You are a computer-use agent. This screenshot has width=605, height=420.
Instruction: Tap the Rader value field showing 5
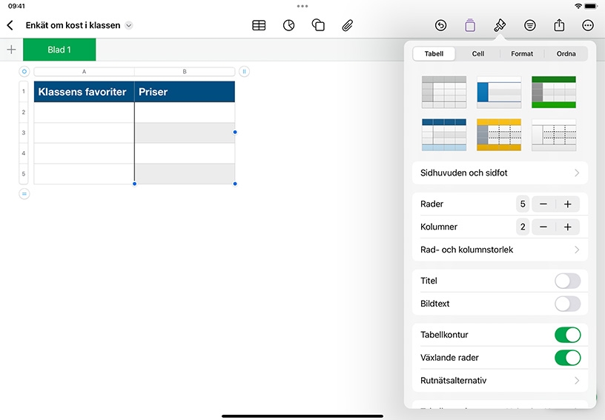pyautogui.click(x=523, y=204)
